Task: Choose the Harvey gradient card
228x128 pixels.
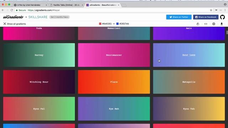Action: [x=39, y=55]
